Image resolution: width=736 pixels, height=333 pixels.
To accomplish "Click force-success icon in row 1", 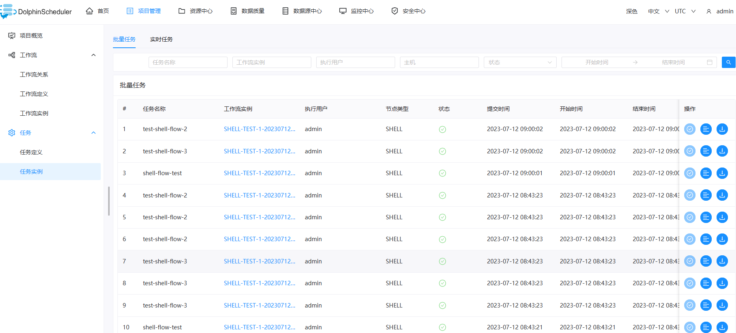I will pos(690,129).
